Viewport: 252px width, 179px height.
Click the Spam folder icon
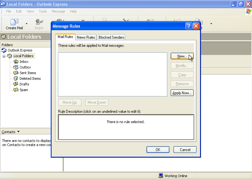click(x=16, y=90)
